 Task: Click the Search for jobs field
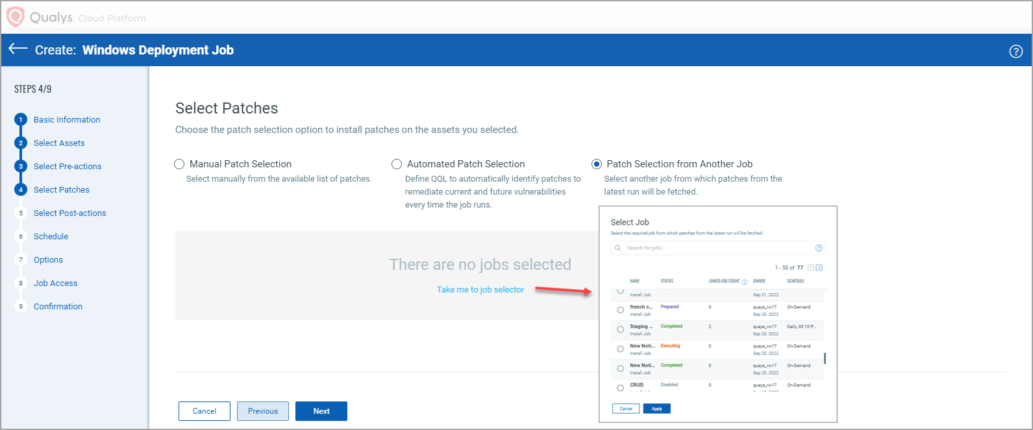tap(718, 248)
